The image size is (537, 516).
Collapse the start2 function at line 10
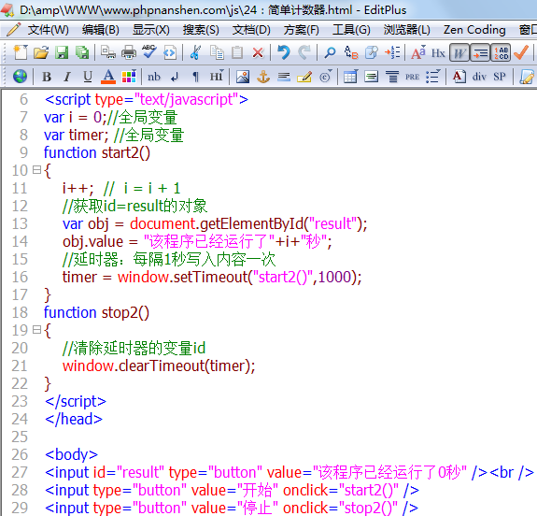[36, 170]
